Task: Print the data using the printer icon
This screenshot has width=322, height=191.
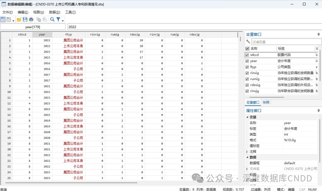Action: click(31, 19)
